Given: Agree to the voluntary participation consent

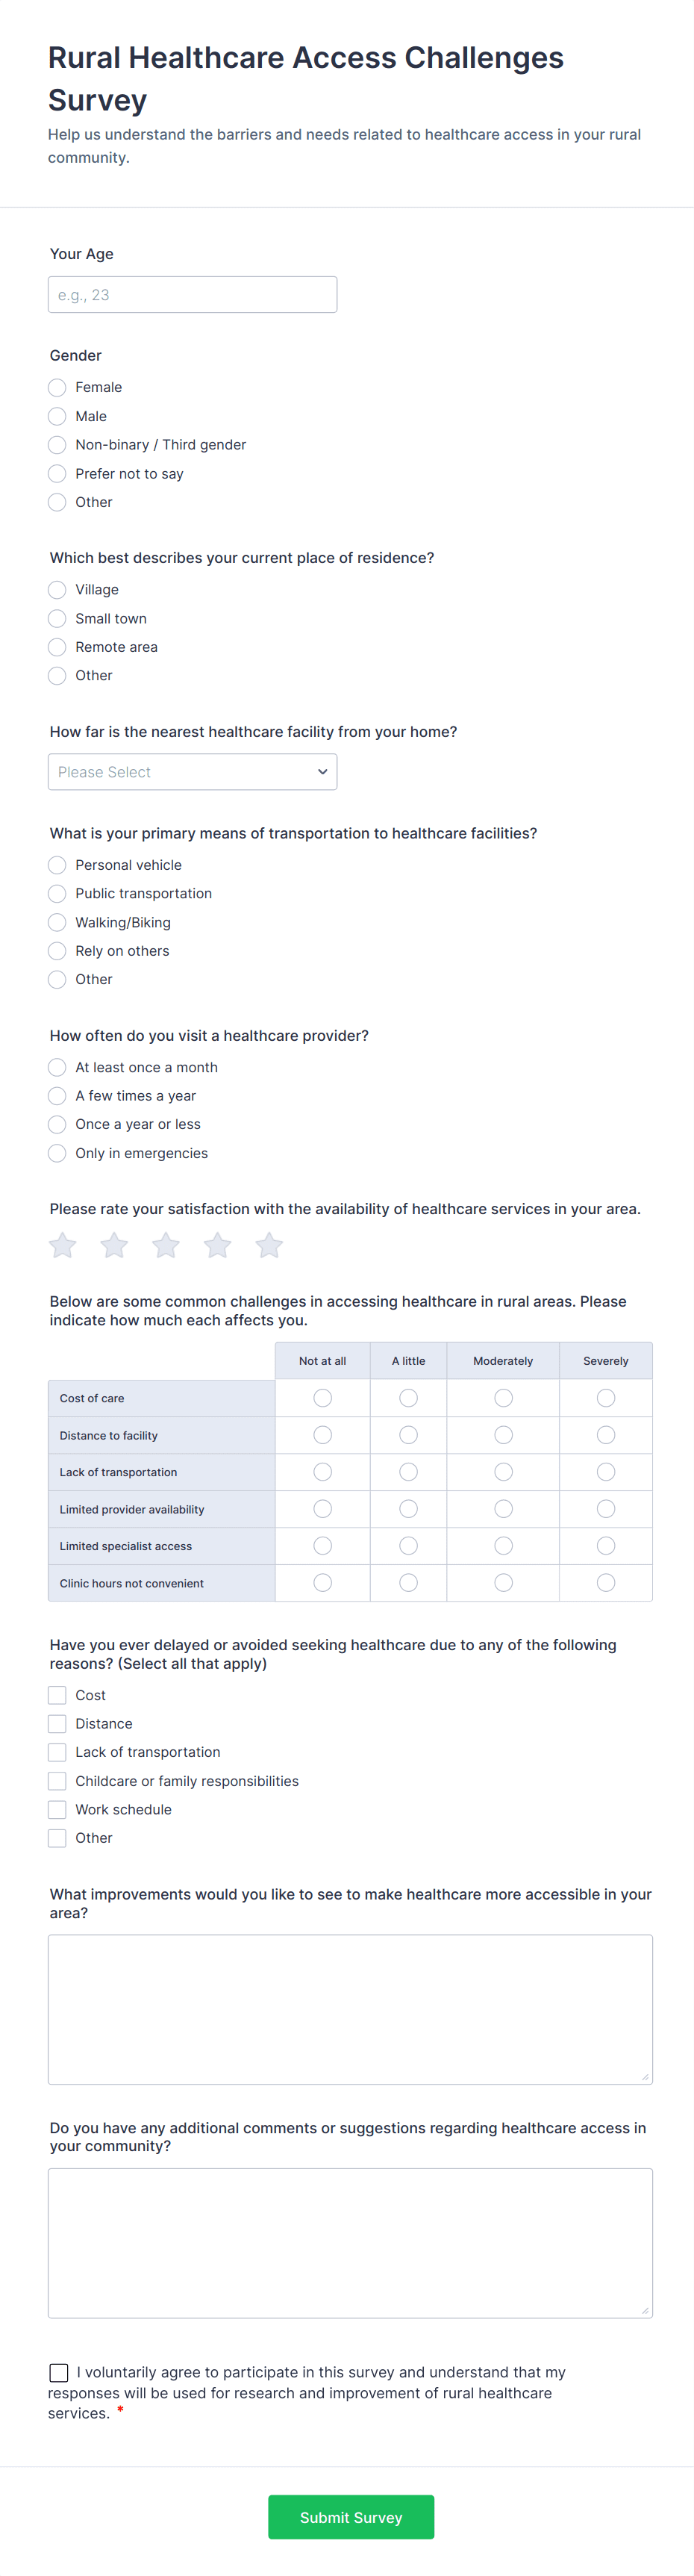Looking at the screenshot, I should coord(59,2372).
